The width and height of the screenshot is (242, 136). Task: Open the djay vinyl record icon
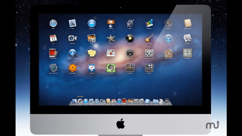(130, 38)
